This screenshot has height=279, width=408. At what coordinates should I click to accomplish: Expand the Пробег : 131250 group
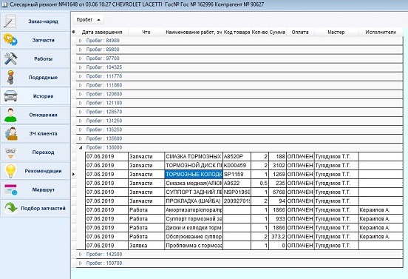coord(81,121)
